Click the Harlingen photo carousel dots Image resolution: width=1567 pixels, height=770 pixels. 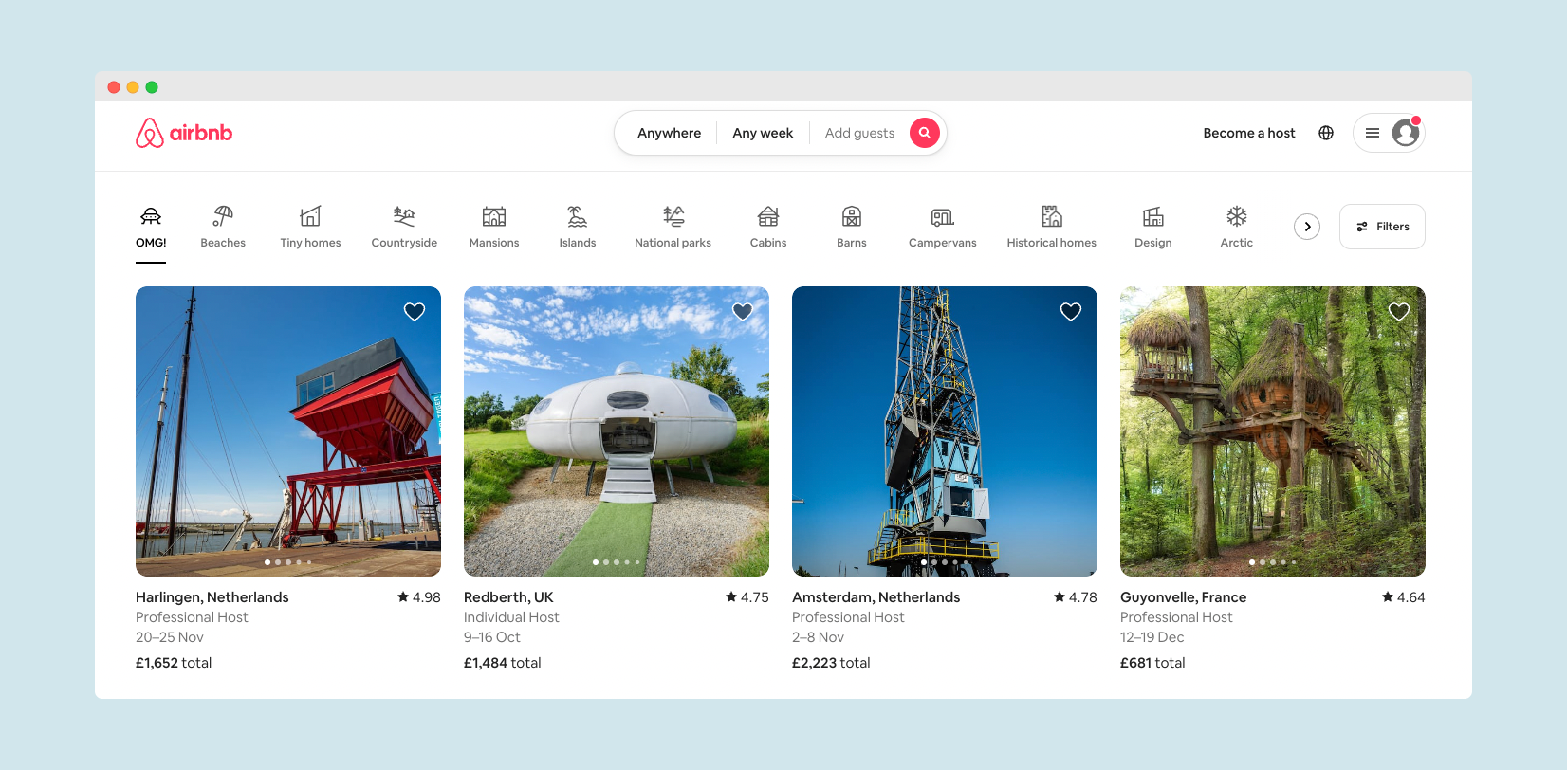pyautogui.click(x=288, y=562)
